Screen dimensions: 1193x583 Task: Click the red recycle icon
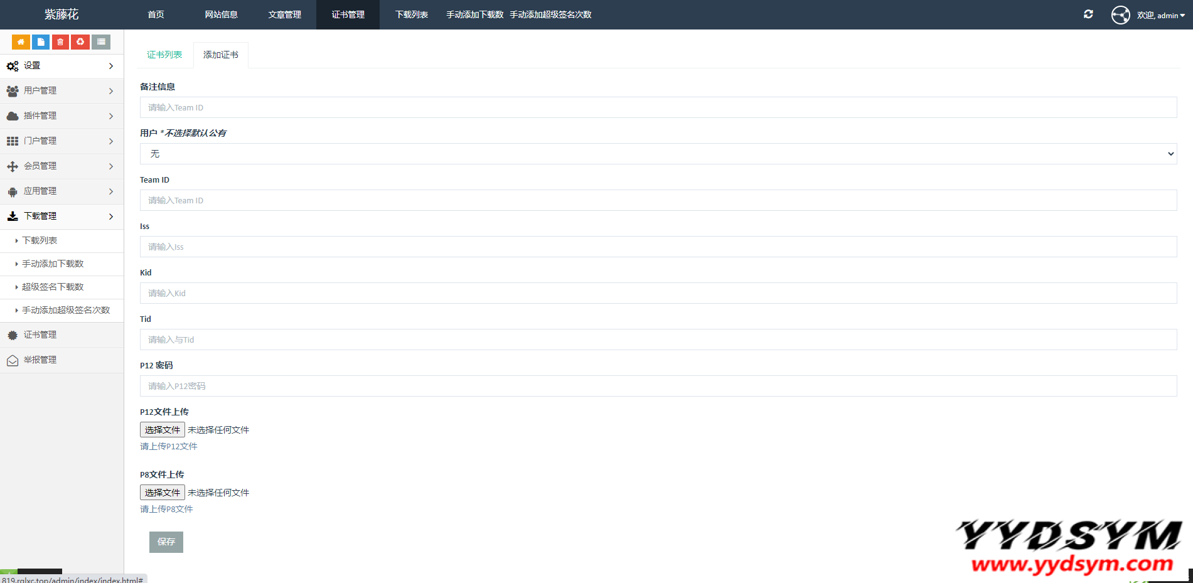point(80,42)
